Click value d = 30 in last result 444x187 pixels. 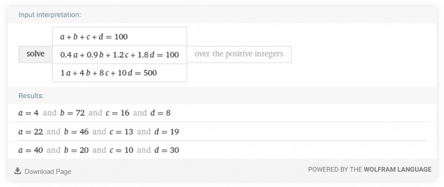167,150
